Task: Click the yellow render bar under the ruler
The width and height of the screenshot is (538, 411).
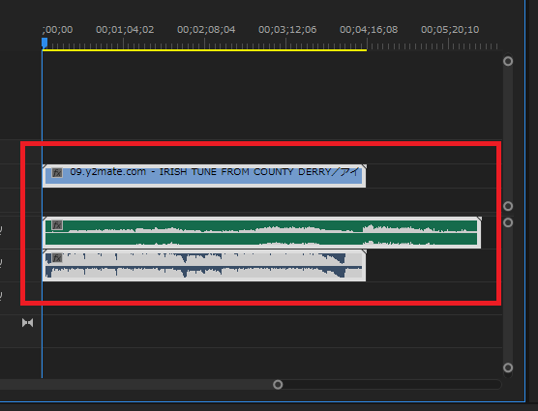Action: pyautogui.click(x=204, y=50)
